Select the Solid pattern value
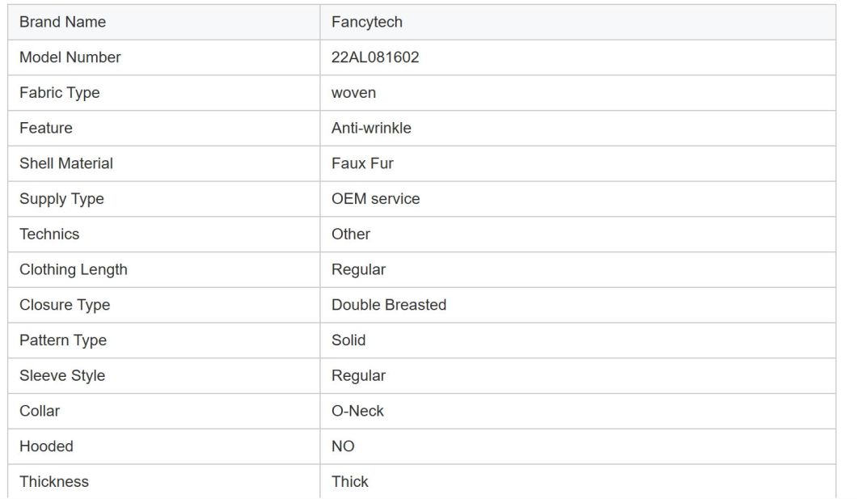Viewport: 857px width, 499px height. 348,340
